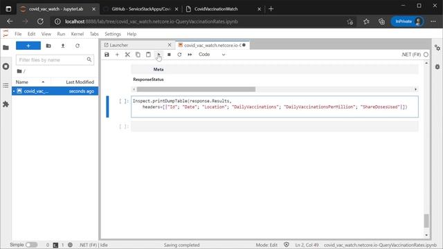Image resolution: width=443 pixels, height=249 pixels.
Task: Click the notebook trust shield status icon
Action: pyautogui.click(x=286, y=245)
